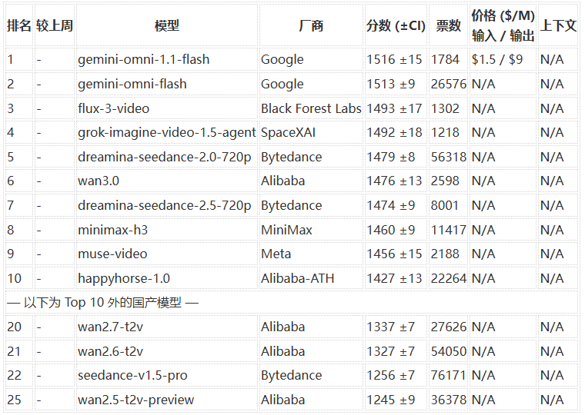Click the Black Forest Labs vendor cell
The width and height of the screenshot is (585, 415).
pyautogui.click(x=311, y=108)
